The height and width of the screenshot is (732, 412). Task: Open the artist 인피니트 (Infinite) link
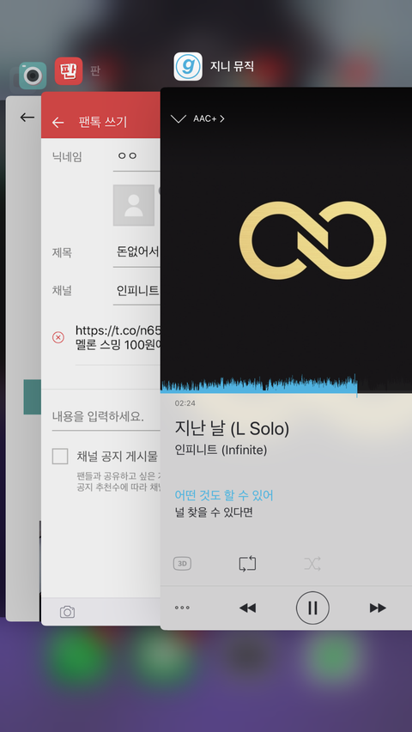pos(221,450)
